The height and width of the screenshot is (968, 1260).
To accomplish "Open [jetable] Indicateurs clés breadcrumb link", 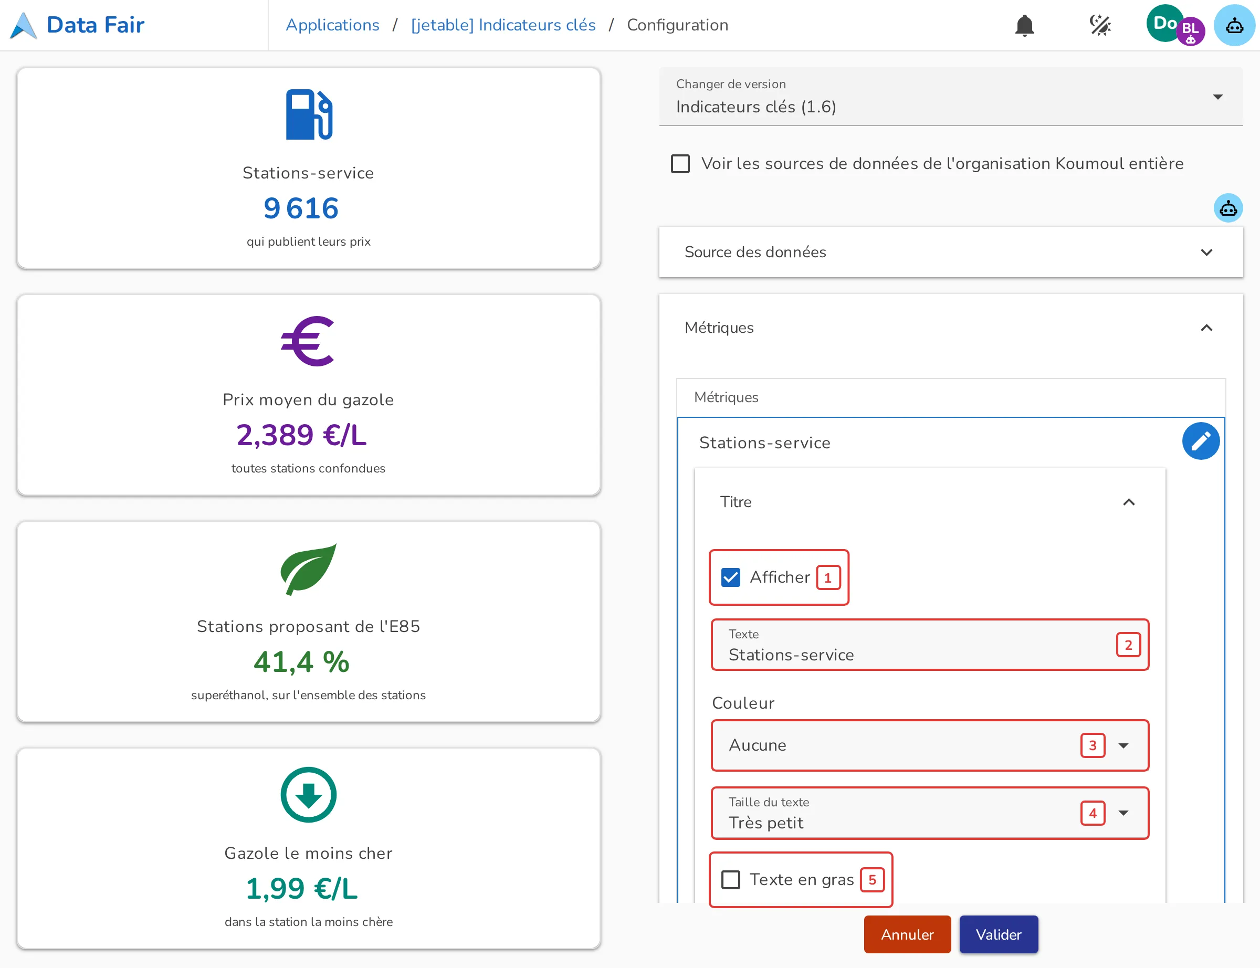I will click(503, 25).
